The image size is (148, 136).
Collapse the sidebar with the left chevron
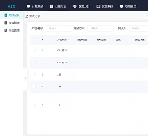[25, 79]
